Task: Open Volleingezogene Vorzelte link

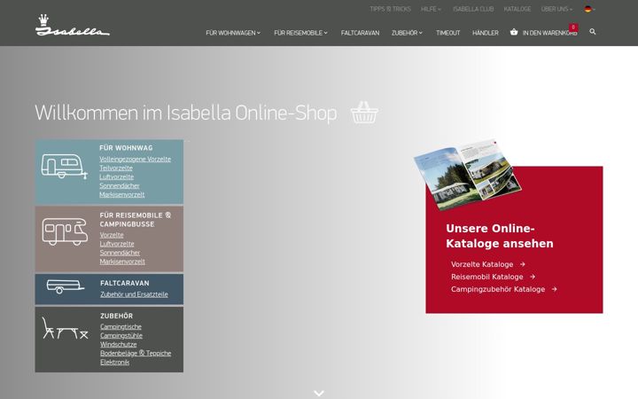Action: coord(135,160)
